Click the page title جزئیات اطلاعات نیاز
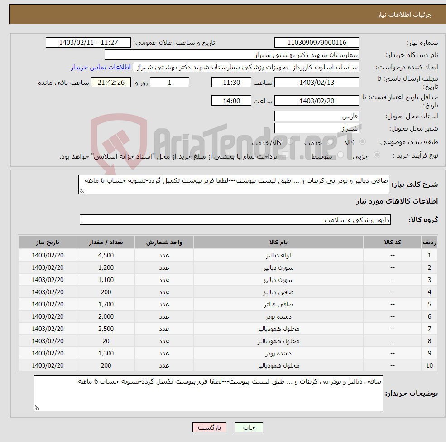Image resolution: width=446 pixels, height=442 pixels. pos(405,15)
